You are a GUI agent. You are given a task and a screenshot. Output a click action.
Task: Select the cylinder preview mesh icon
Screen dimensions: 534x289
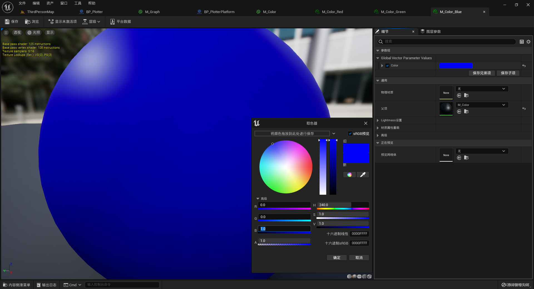[x=349, y=276]
